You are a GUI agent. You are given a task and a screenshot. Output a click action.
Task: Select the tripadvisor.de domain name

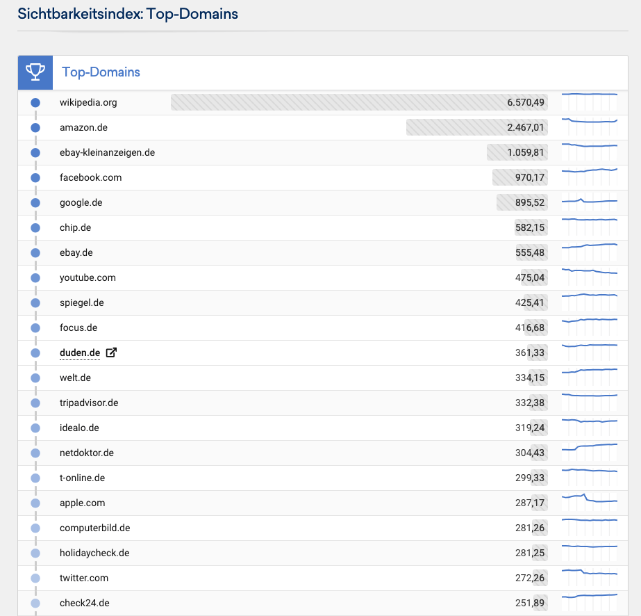89,403
